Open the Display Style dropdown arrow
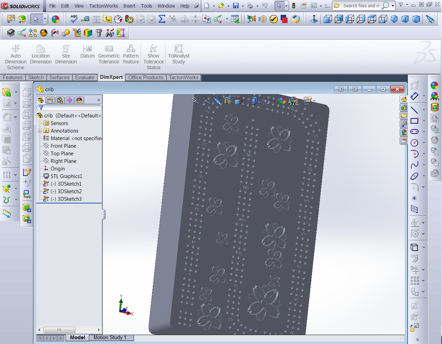Screen dimensions: 442x344 [260, 101]
